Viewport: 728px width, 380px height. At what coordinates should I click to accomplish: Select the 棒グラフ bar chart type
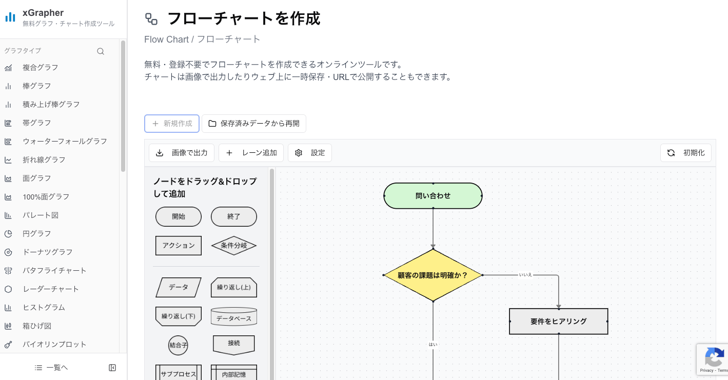[x=36, y=86]
